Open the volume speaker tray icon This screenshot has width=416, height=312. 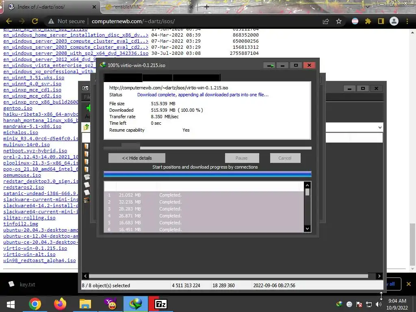point(379,304)
